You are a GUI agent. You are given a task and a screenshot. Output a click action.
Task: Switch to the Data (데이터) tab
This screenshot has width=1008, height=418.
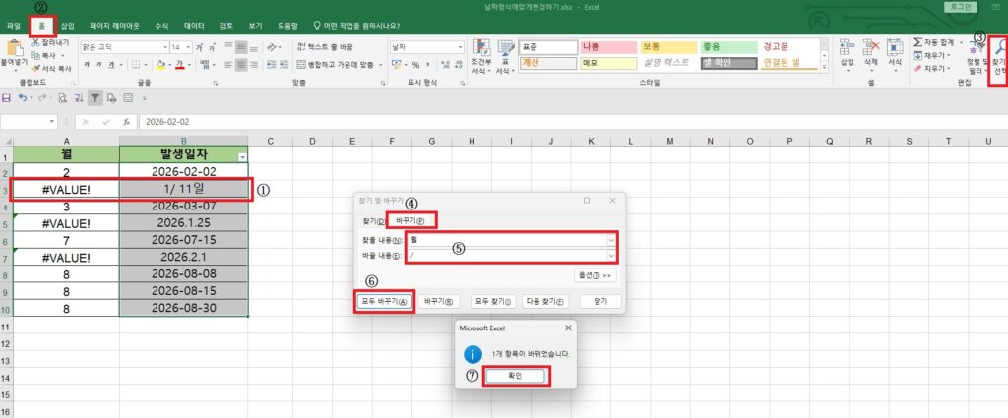[194, 26]
